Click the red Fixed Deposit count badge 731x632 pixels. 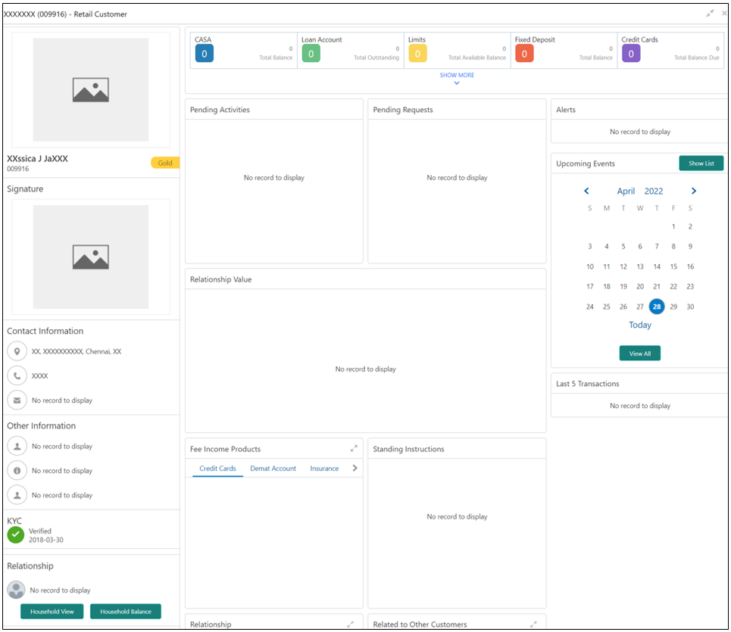point(524,54)
